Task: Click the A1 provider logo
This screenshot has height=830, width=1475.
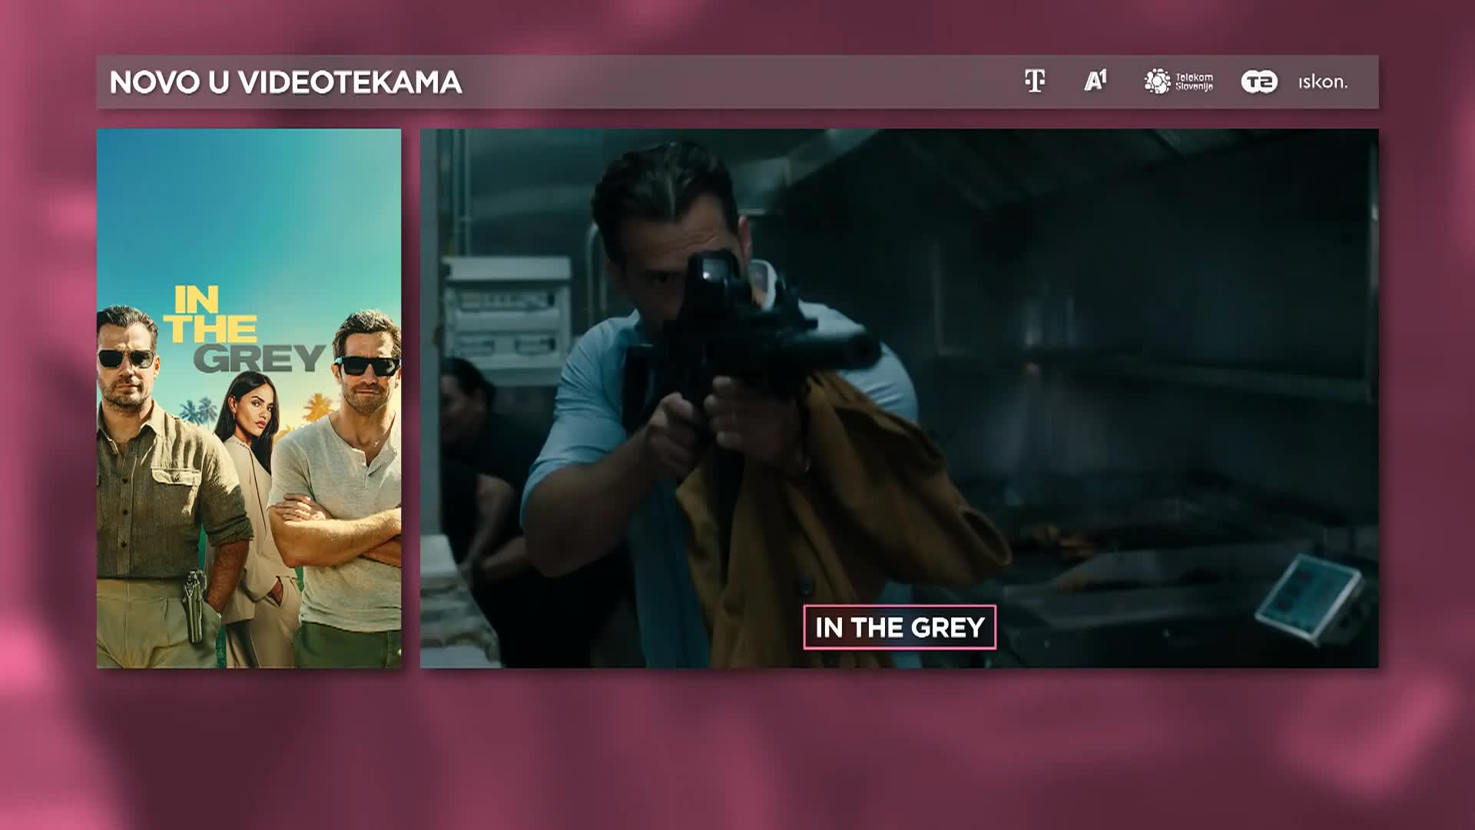Action: click(x=1095, y=81)
